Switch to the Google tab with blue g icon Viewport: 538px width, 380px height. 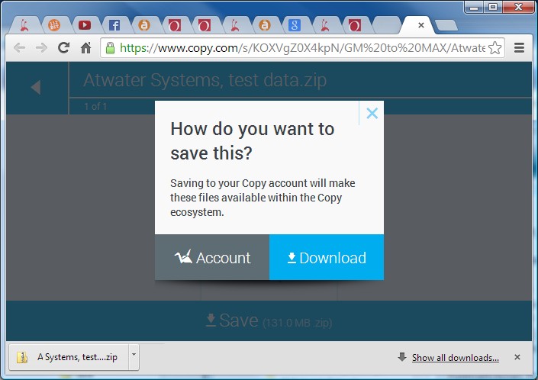[295, 25]
